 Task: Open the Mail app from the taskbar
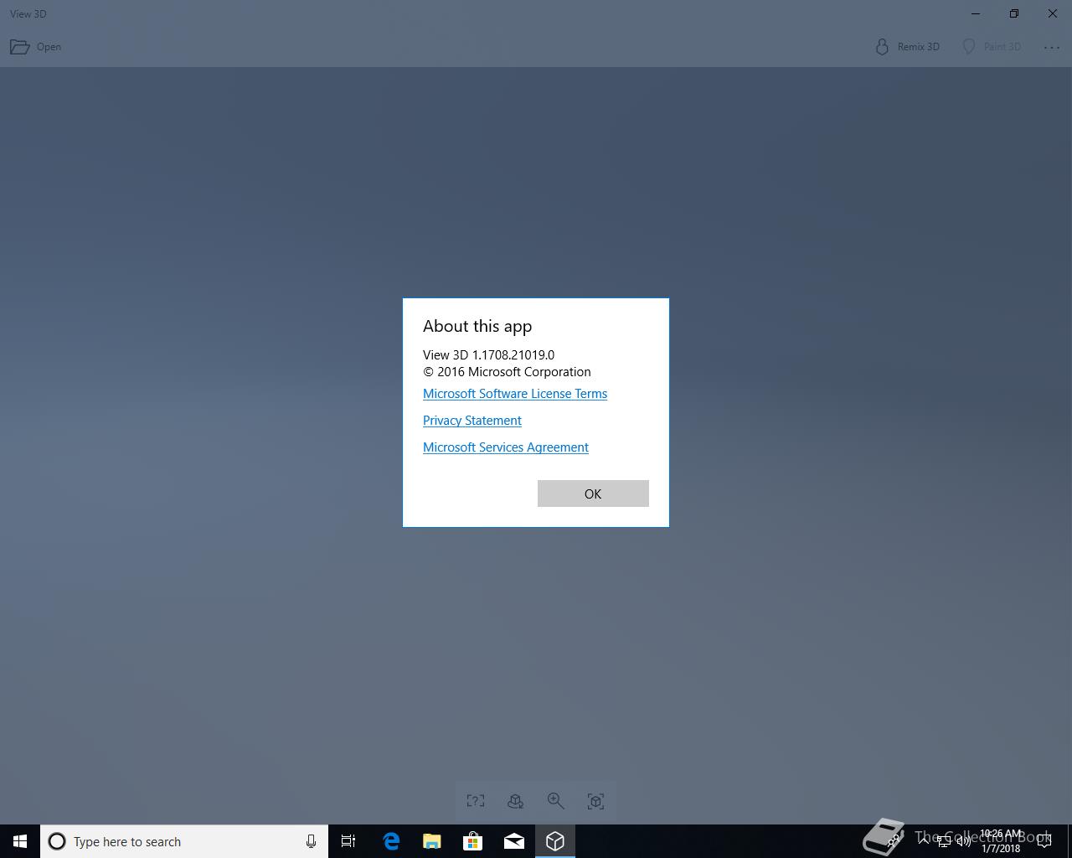point(514,841)
